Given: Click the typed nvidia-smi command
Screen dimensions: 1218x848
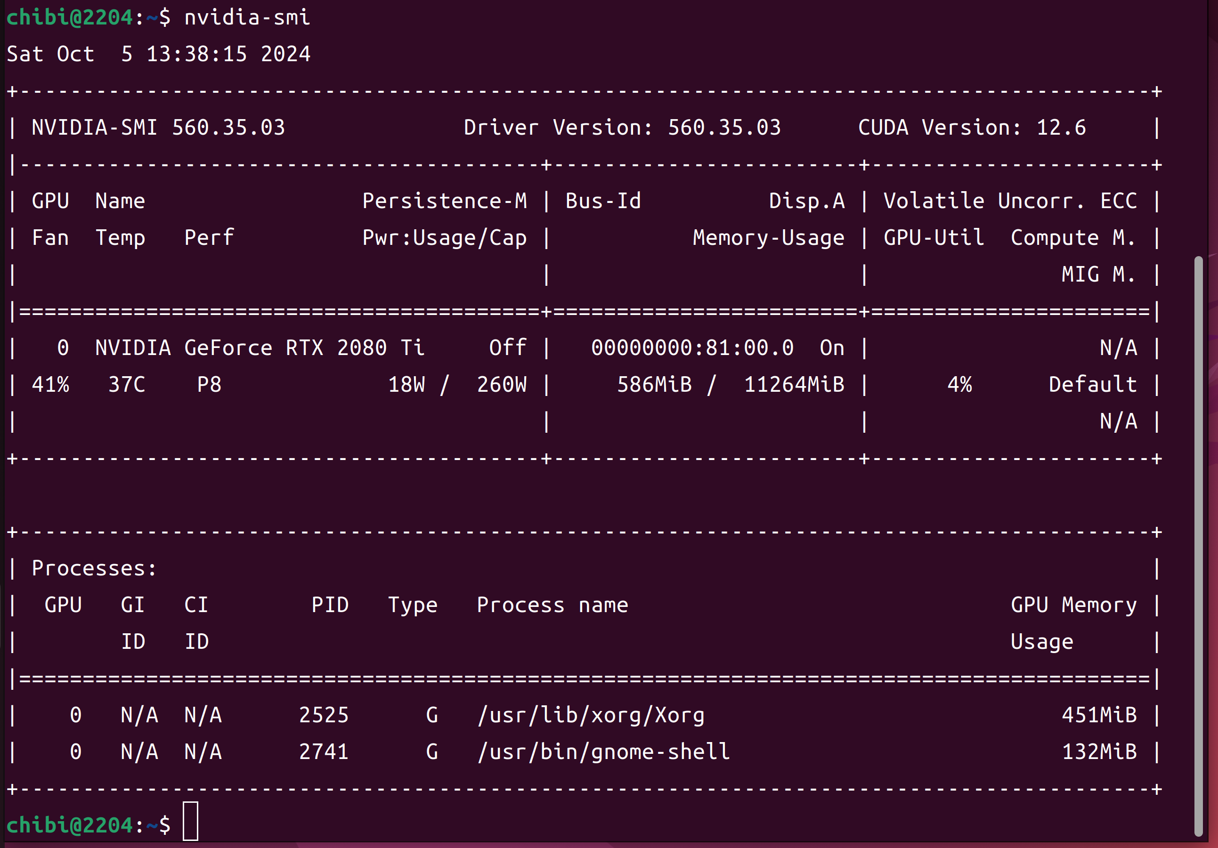Looking at the screenshot, I should coord(247,17).
